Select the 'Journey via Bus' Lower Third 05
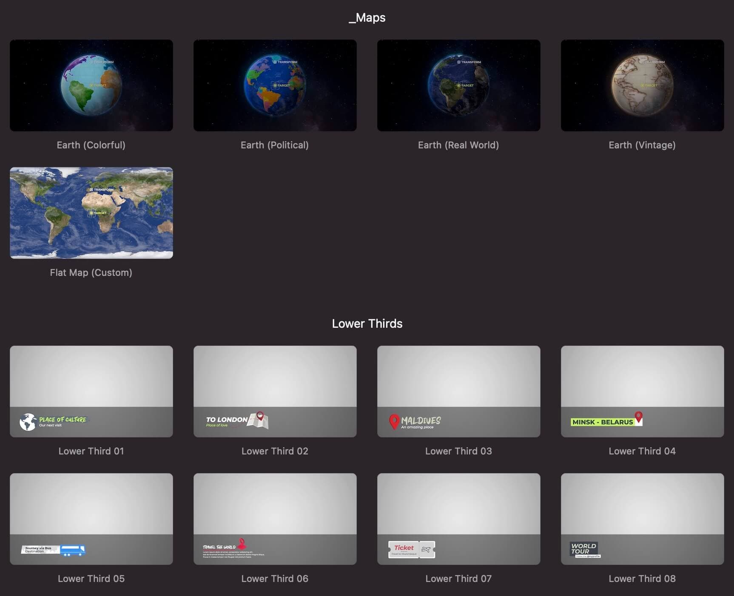This screenshot has height=596, width=734. pyautogui.click(x=91, y=519)
